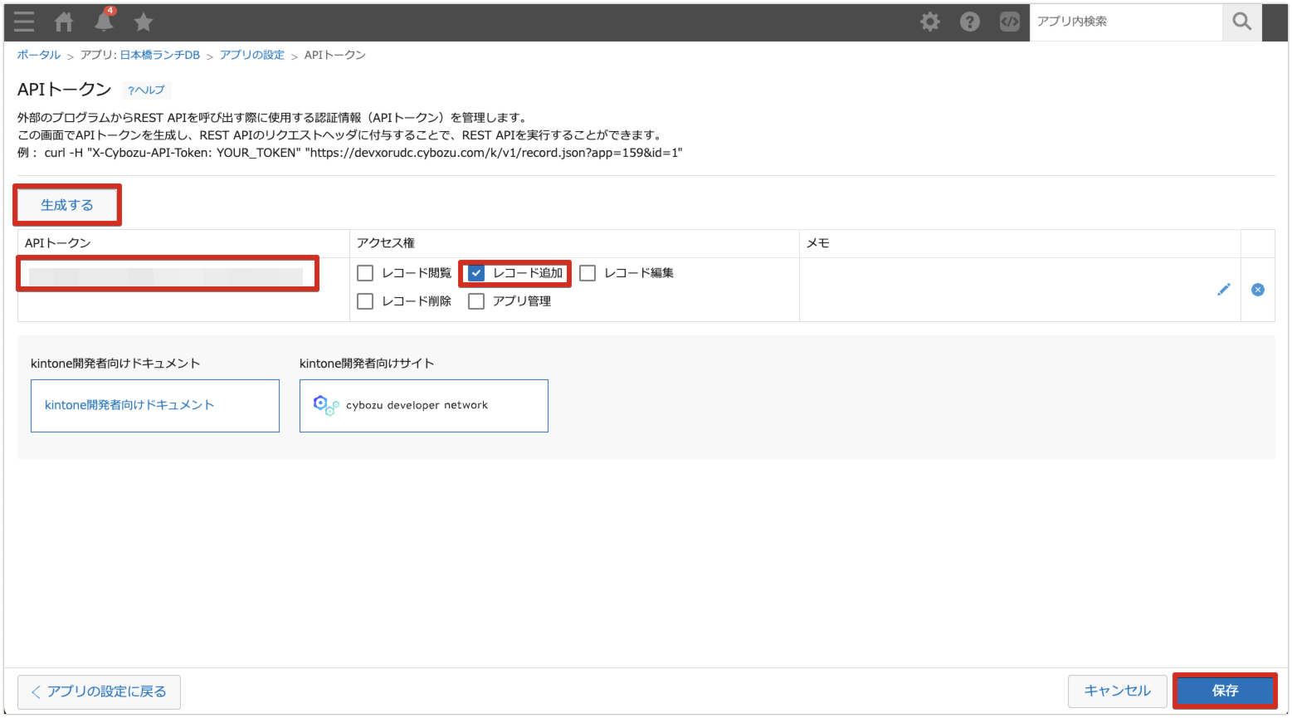
Task: Click the APIトークン page title
Action: point(64,90)
